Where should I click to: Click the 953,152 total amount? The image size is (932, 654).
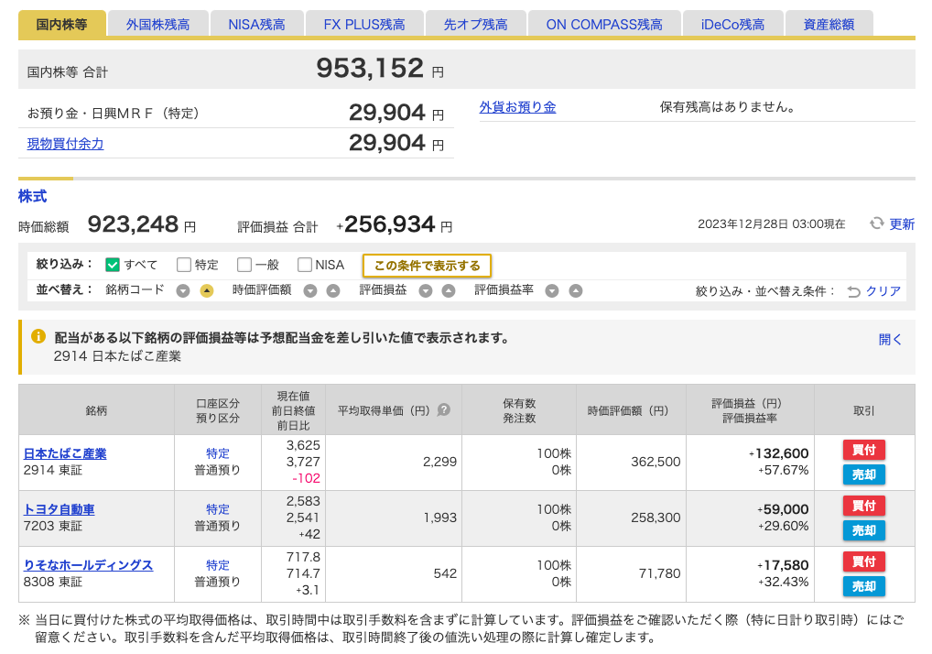click(370, 68)
